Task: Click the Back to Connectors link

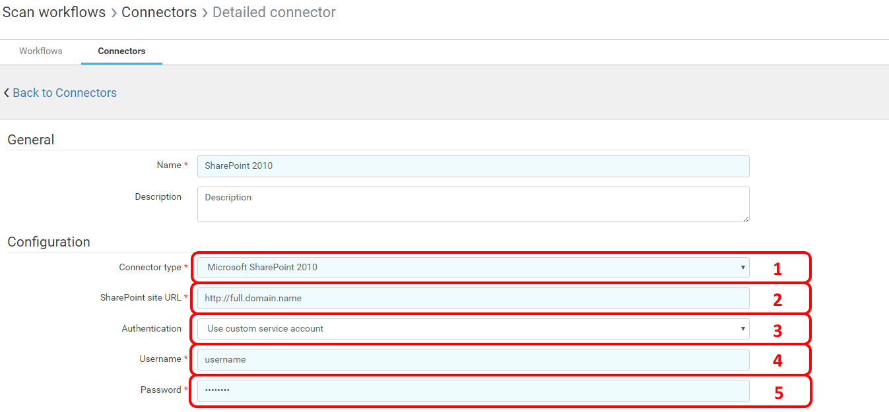Action: click(65, 93)
